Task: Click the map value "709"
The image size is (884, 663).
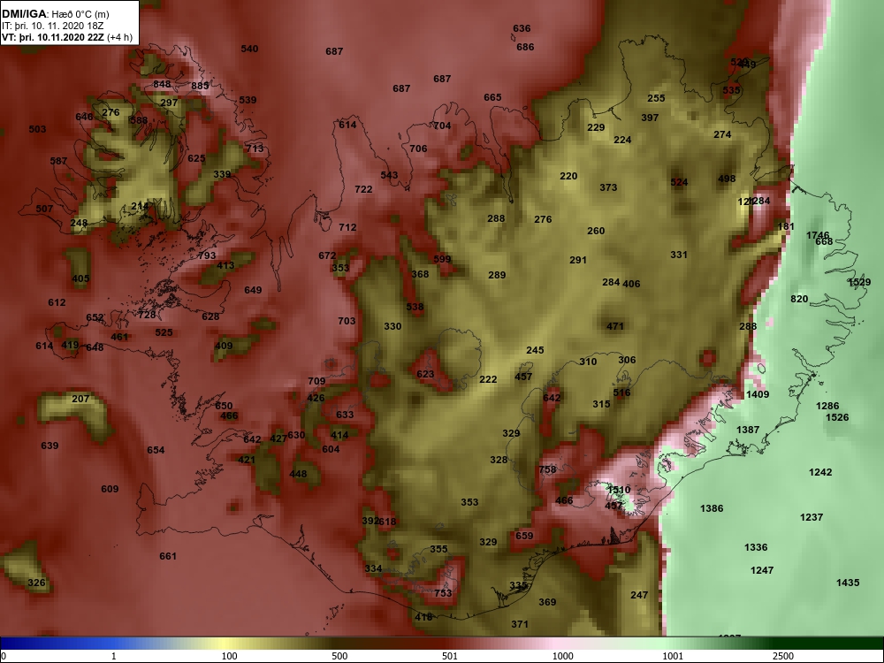Action: click(x=316, y=381)
